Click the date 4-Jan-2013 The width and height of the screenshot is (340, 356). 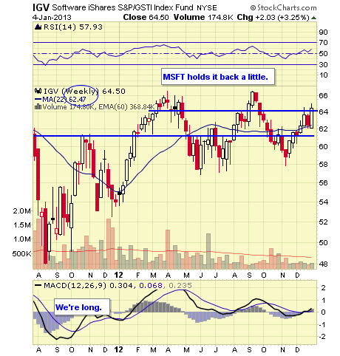point(52,18)
